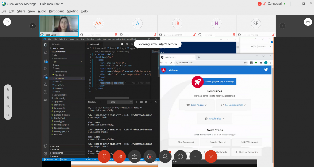Open the Share menu
314x167 pixels.
(x=21, y=11)
